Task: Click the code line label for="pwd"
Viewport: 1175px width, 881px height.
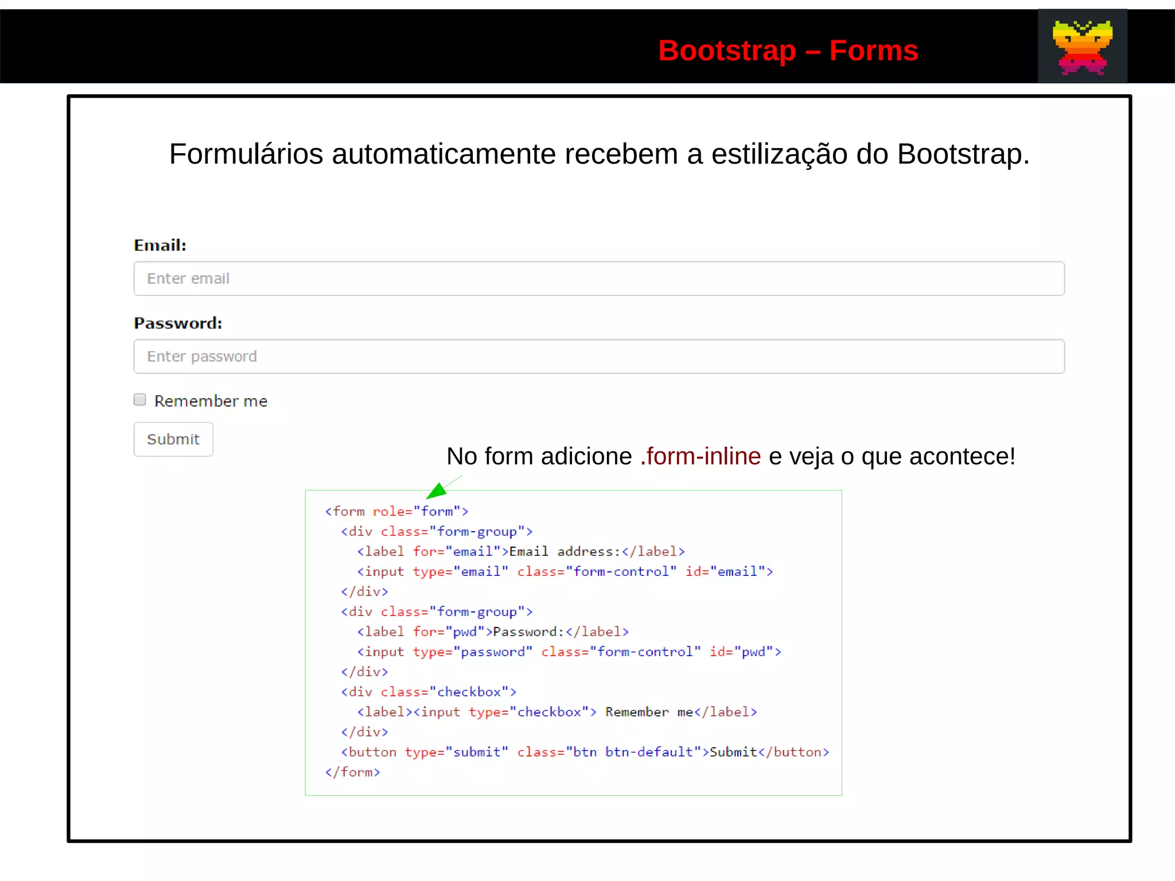Action: coord(493,631)
